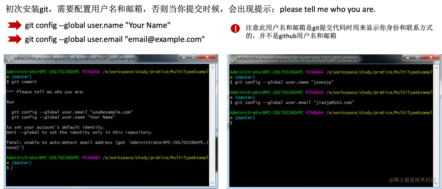The image size is (442, 189).
Task: Click the Git icon in the git commit terminal title bar
Action: [x=9, y=58]
